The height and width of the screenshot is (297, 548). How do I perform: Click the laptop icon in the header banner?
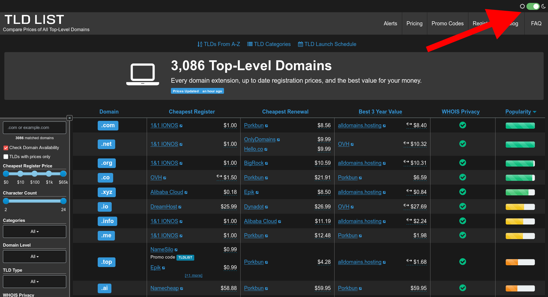142,74
